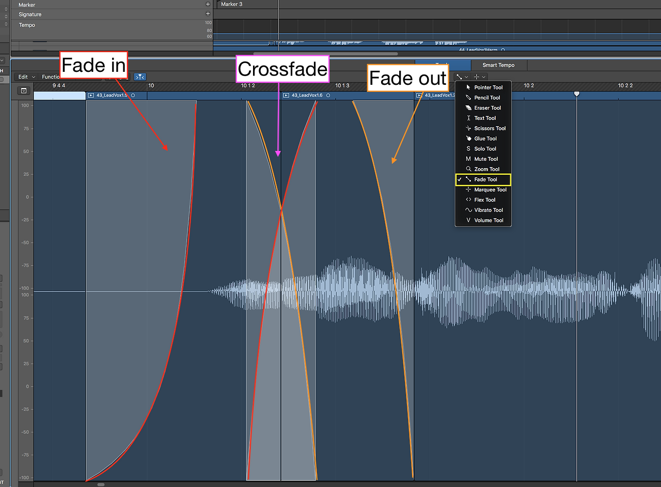
Task: Click the editor's bottom horizontal scrollbar thumb
Action: (101, 484)
